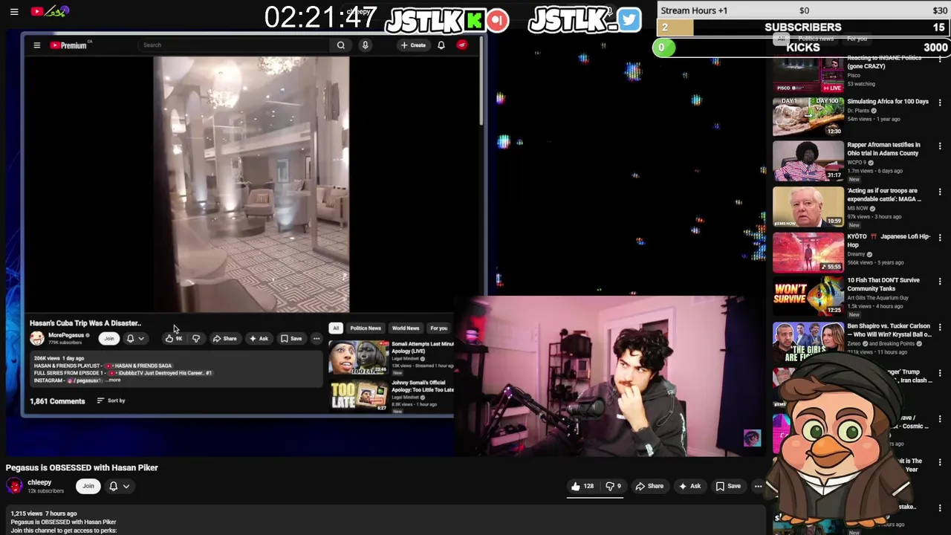Open Somali Attempts Last Minute Apology thumbnail
The width and height of the screenshot is (951, 535).
[x=358, y=357]
